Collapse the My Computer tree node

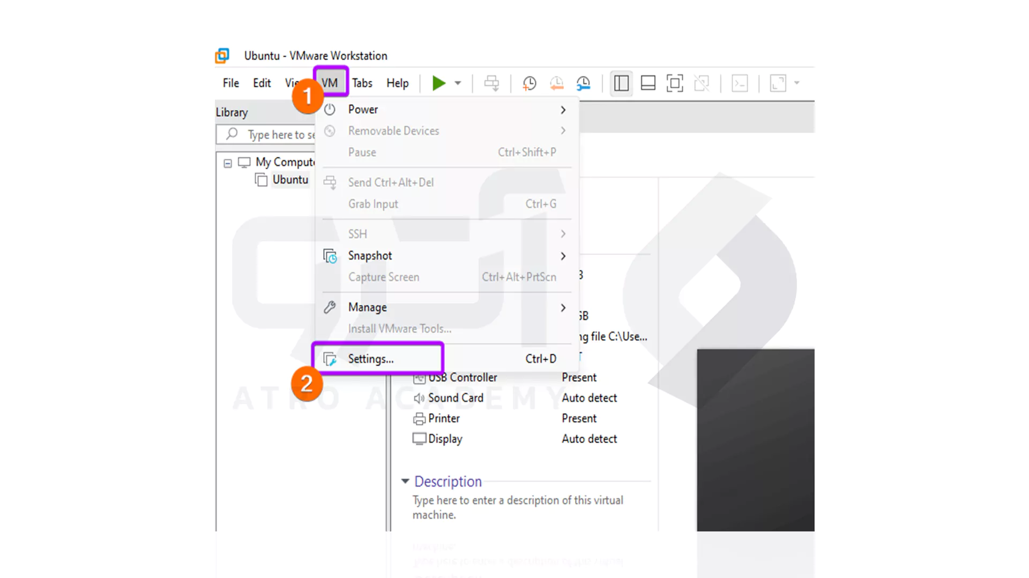tap(228, 163)
